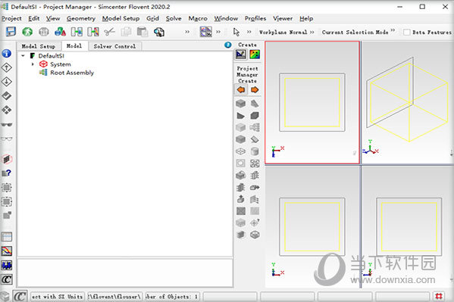Click the Save floppy disk icon
Screen dimensions: 454x302
pyautogui.click(x=11, y=32)
